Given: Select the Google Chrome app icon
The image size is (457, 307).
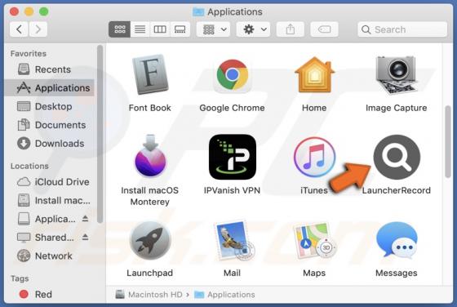Looking at the screenshot, I should tap(232, 75).
